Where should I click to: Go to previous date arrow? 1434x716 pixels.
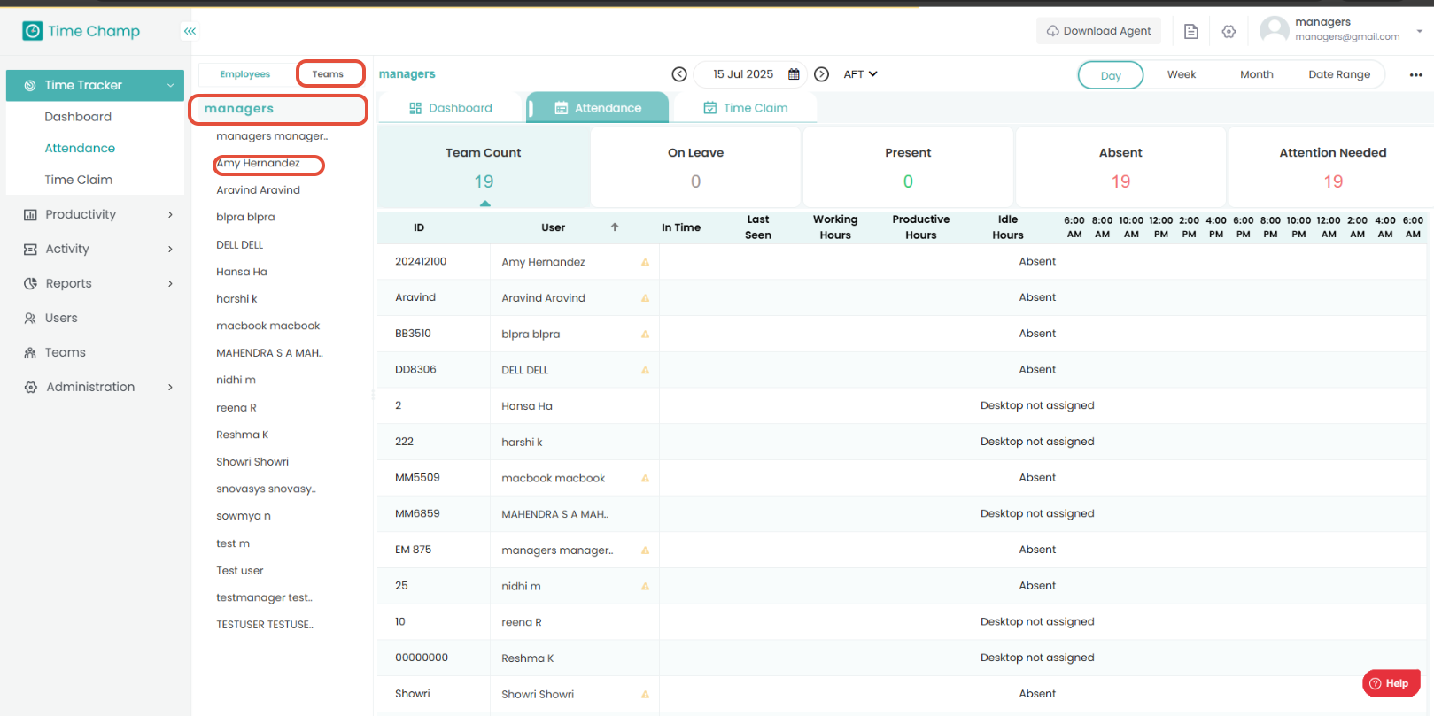click(679, 74)
